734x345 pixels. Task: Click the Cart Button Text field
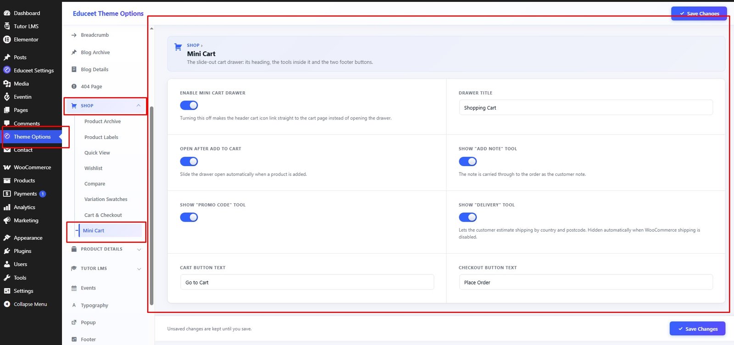click(307, 282)
